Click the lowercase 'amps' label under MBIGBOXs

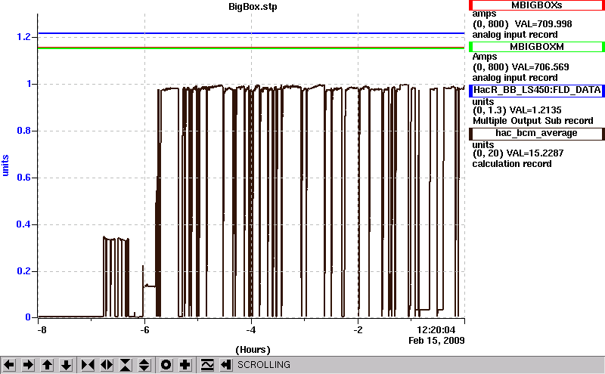484,14
